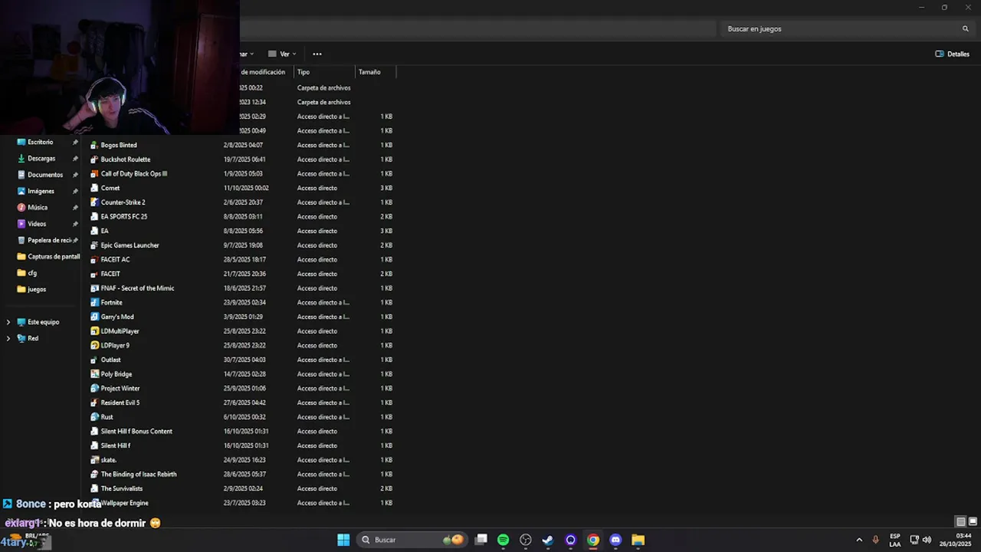The image size is (981, 552).
Task: Open Escritorio in the navigation pane
Action: click(41, 143)
